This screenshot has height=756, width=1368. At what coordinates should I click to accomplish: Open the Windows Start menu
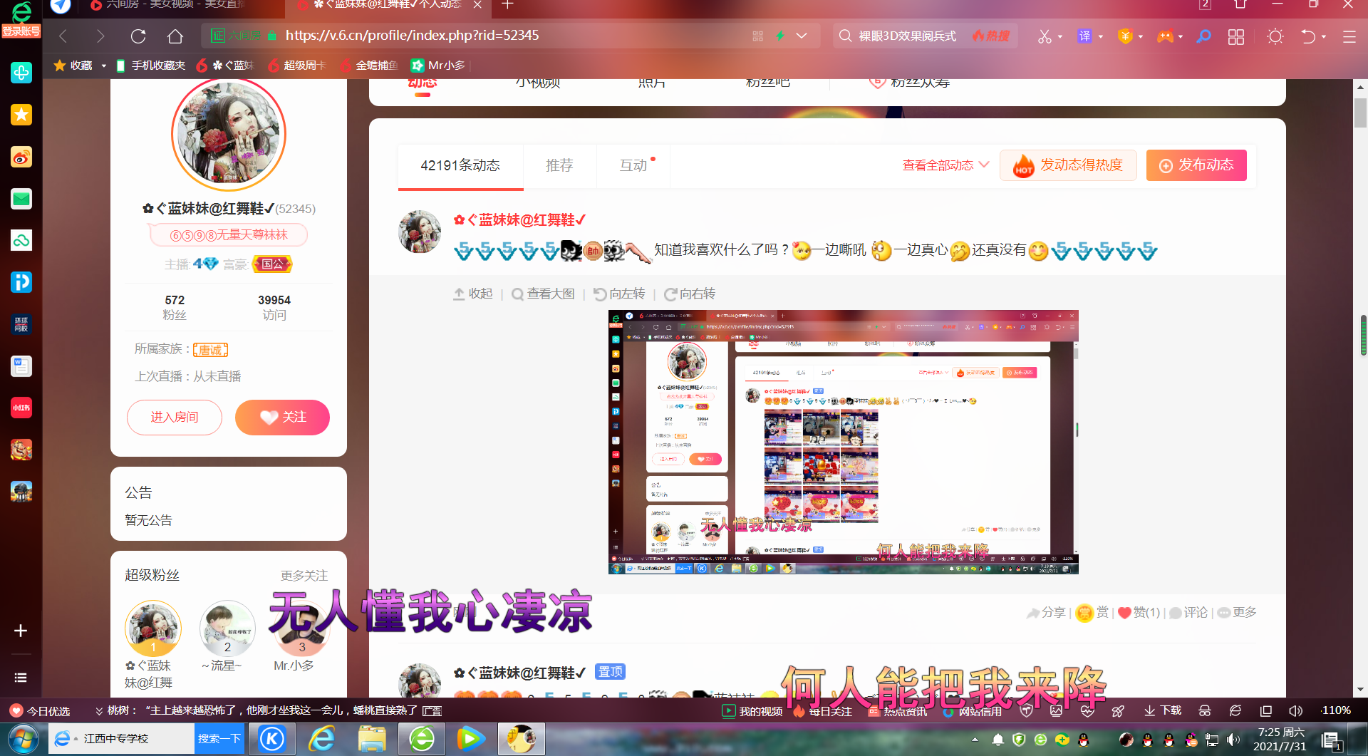click(x=23, y=740)
